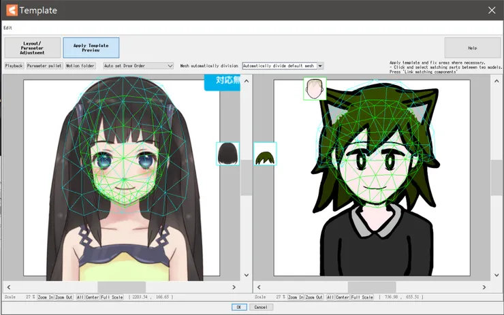Click the right panel 27 % scale value
Screen dimensions: 504x315
281,297
